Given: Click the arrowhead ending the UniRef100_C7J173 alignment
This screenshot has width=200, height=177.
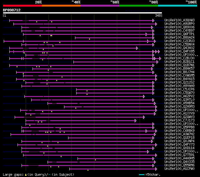Looking at the screenshot, I should click(x=136, y=121).
